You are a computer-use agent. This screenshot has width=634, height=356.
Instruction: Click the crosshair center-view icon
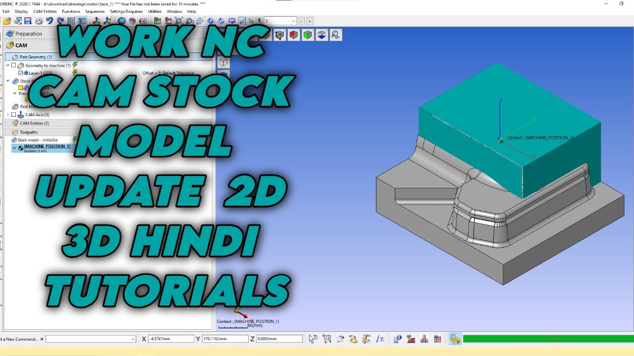coord(200,21)
